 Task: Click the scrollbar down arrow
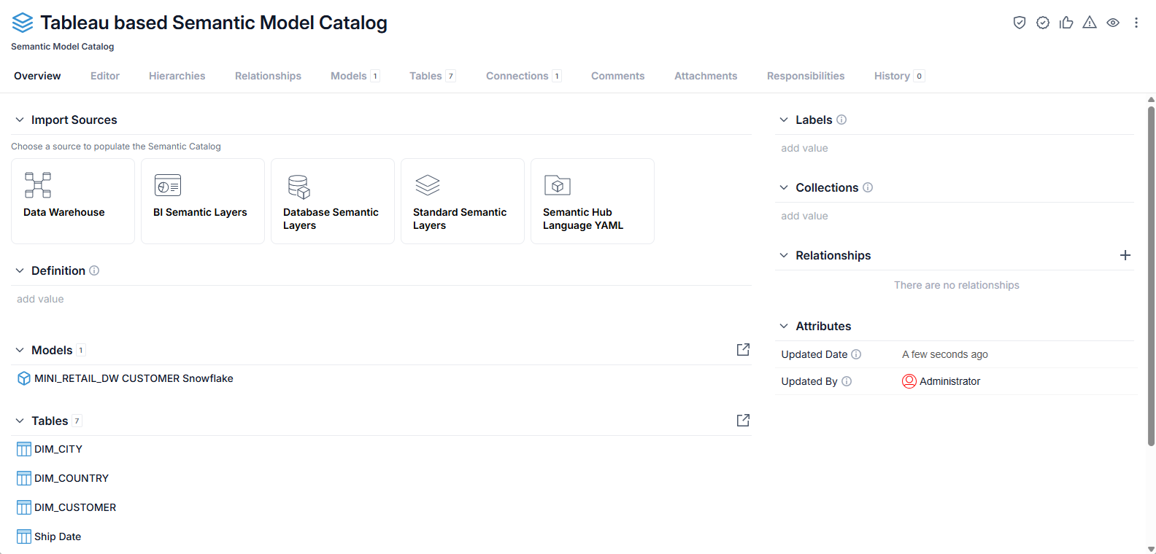pyautogui.click(x=1151, y=549)
